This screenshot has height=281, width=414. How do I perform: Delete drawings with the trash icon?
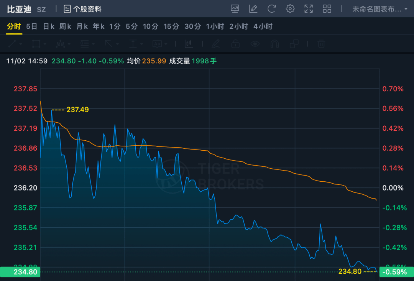click(x=321, y=44)
